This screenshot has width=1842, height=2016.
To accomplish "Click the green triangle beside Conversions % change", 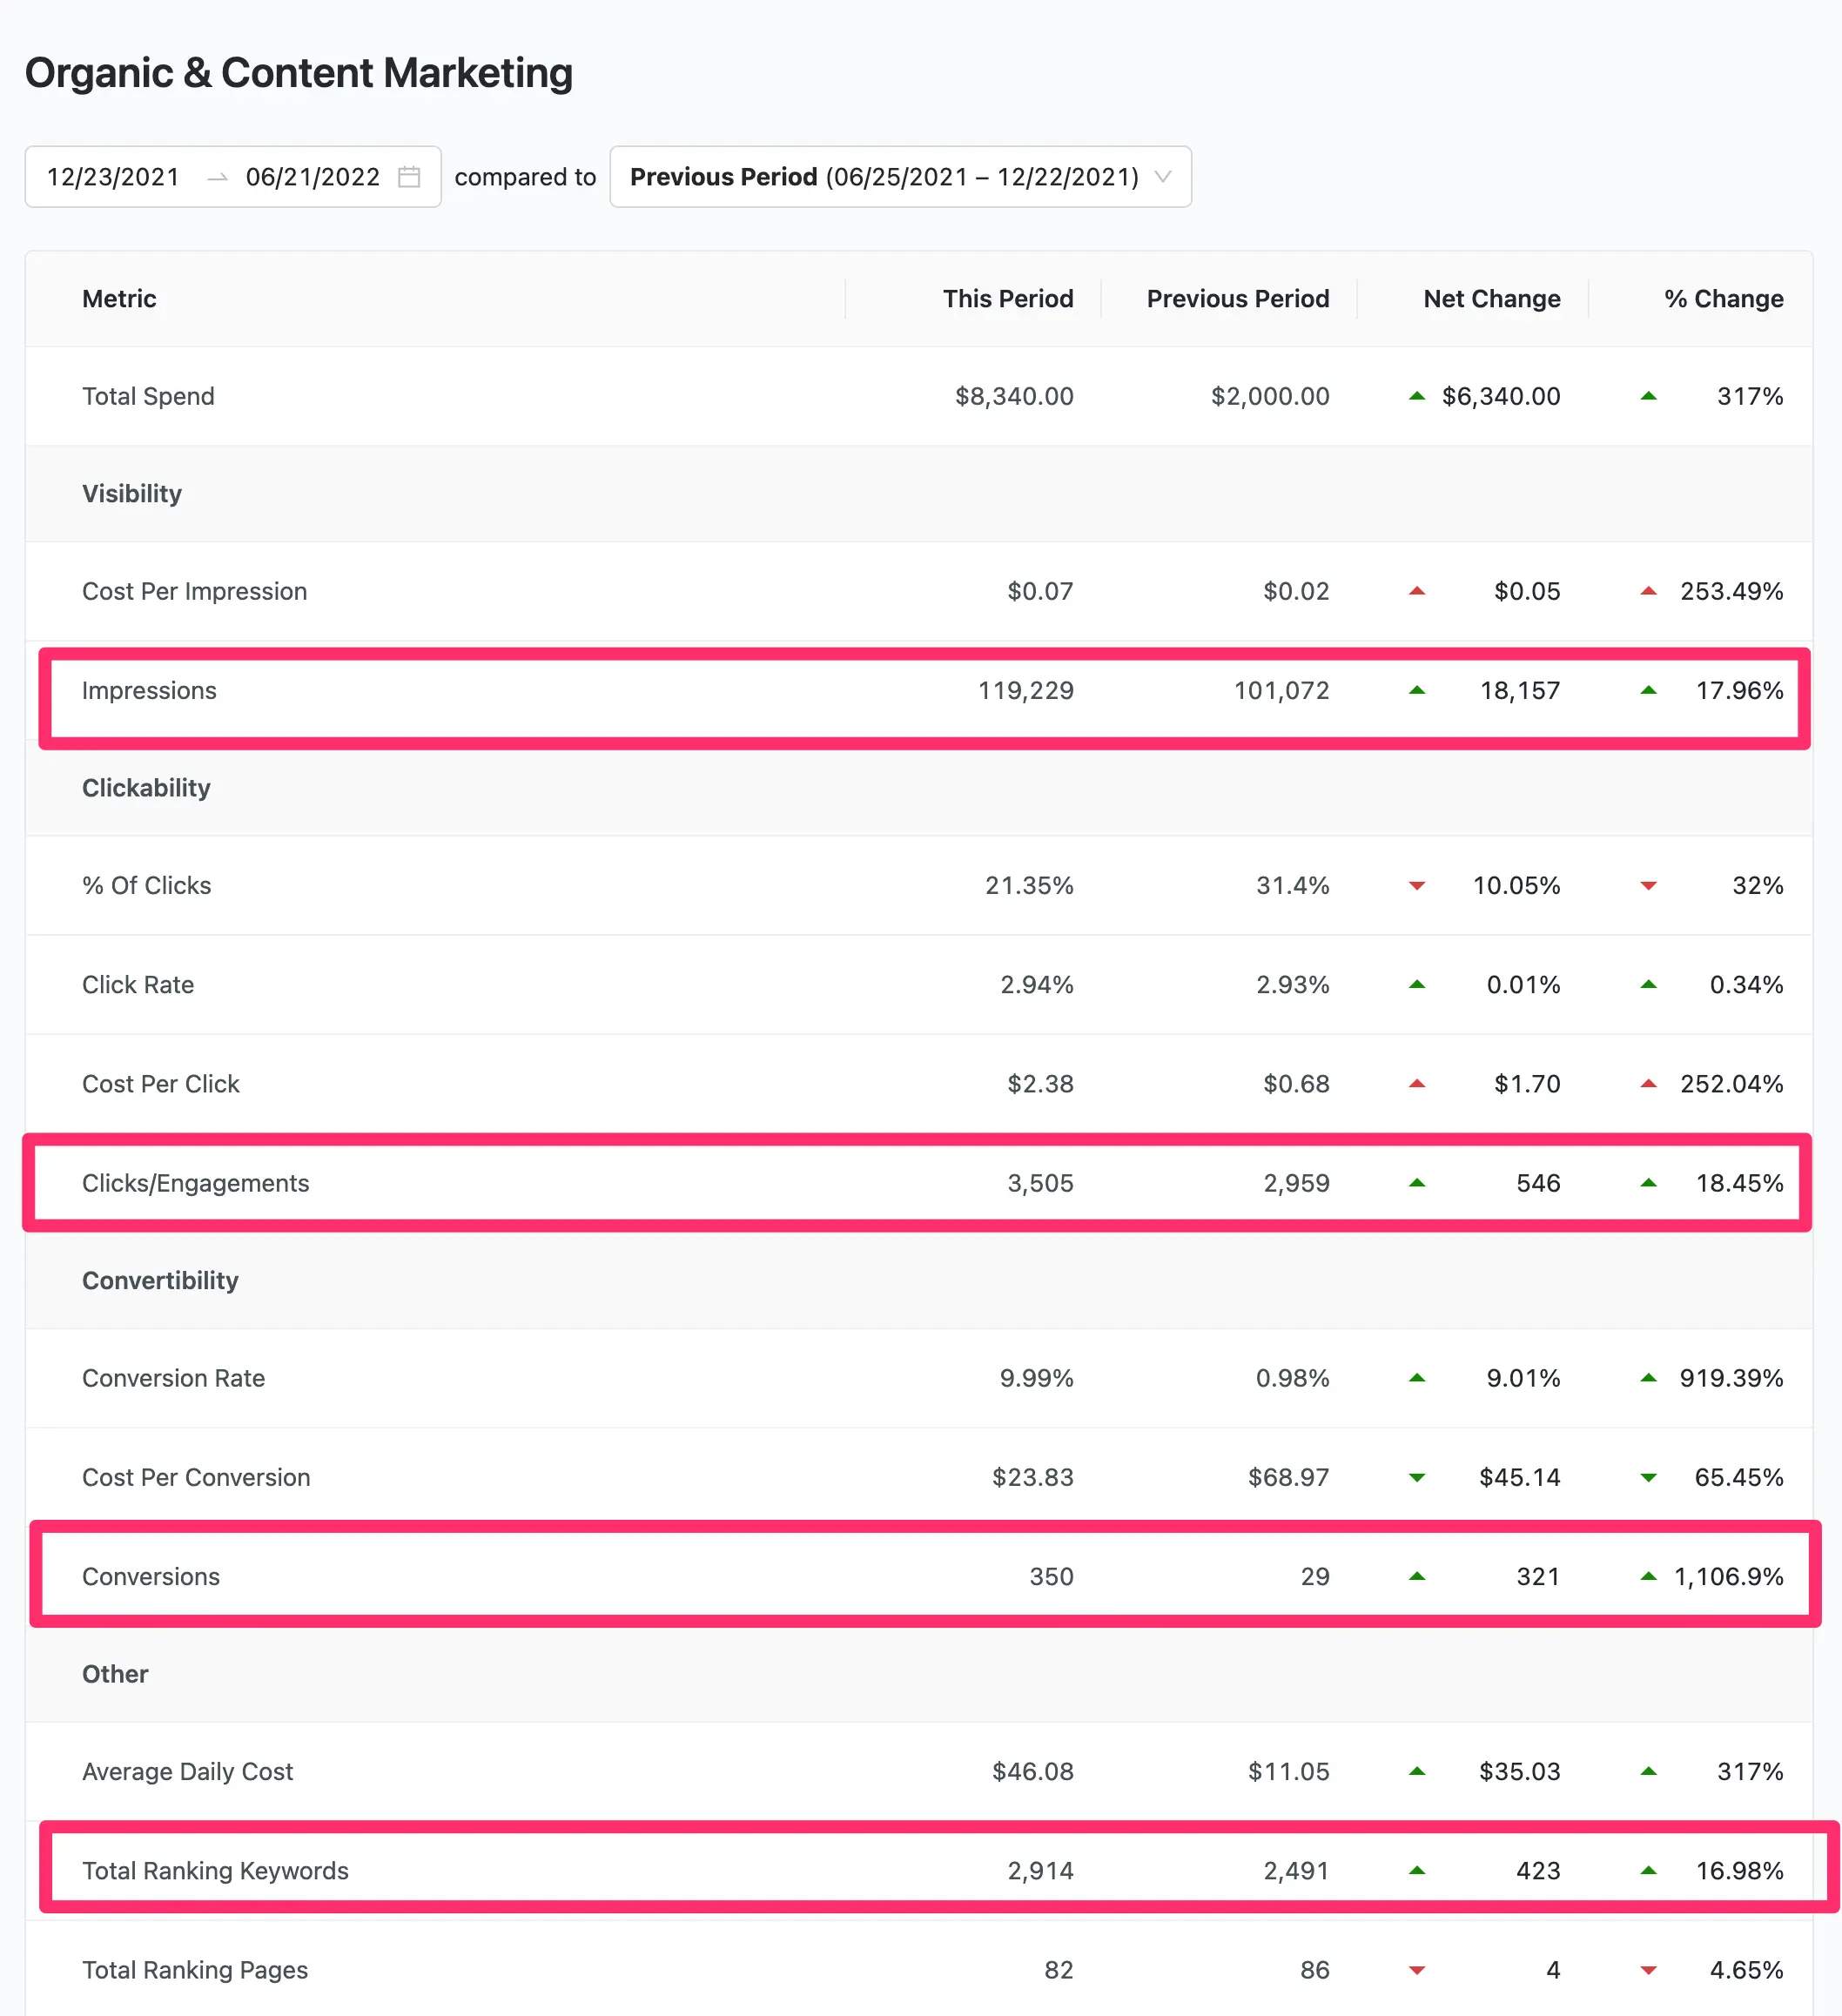I will click(1648, 1576).
